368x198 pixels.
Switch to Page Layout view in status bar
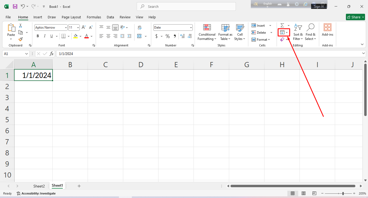tap(304, 193)
